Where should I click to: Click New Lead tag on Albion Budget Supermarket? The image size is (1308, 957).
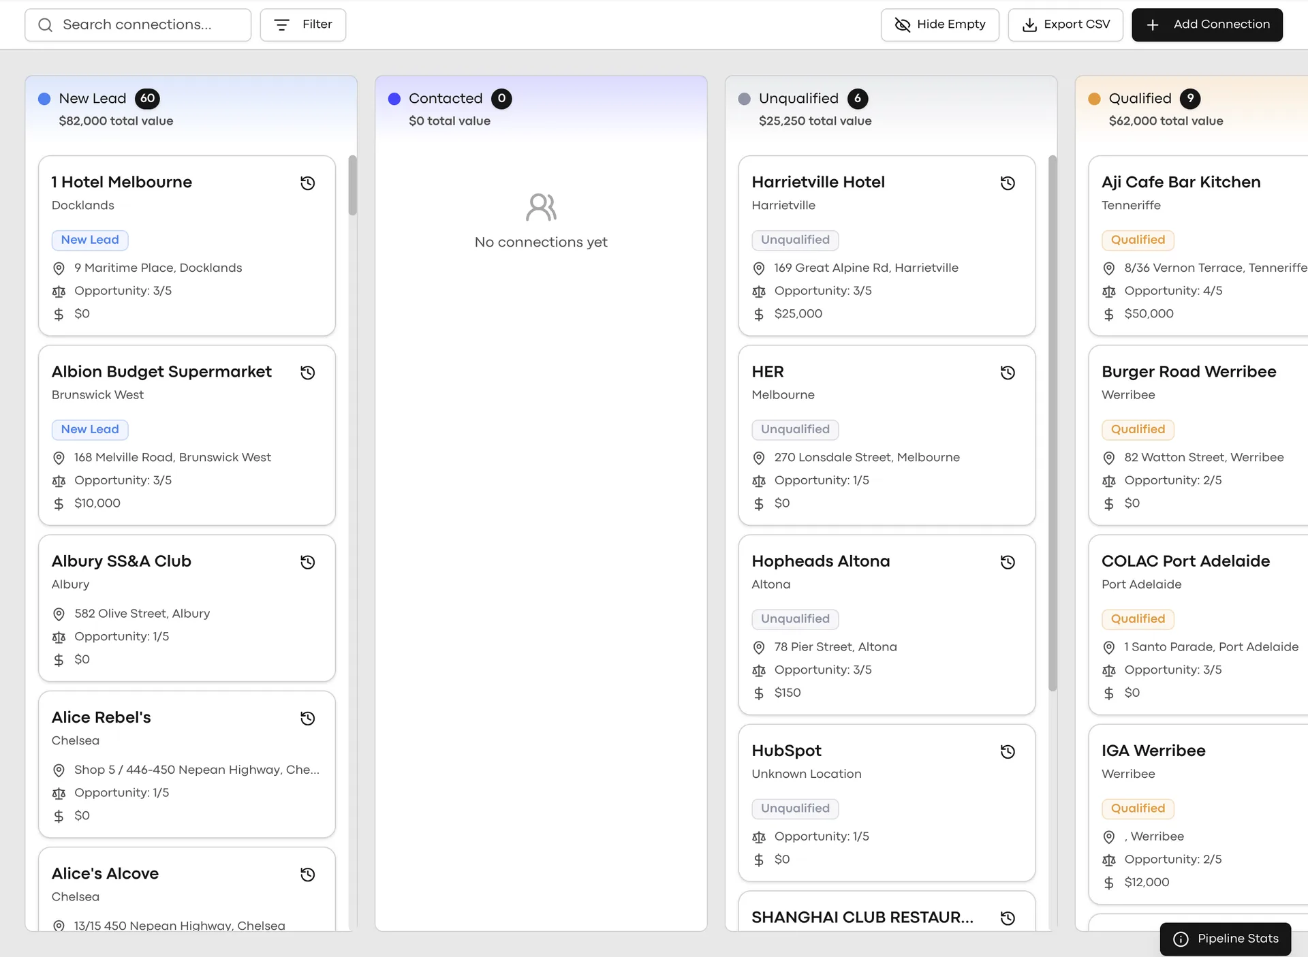coord(90,429)
